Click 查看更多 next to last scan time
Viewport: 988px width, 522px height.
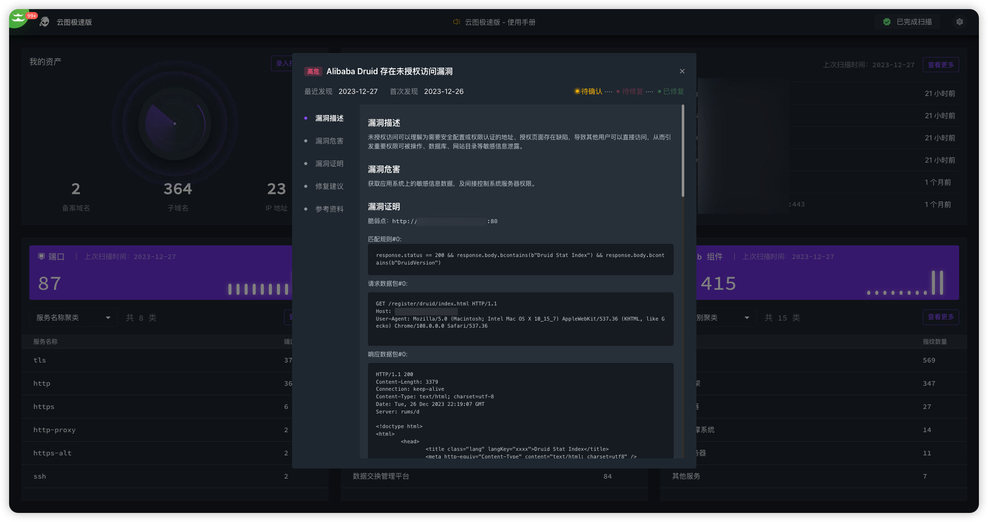tap(940, 65)
